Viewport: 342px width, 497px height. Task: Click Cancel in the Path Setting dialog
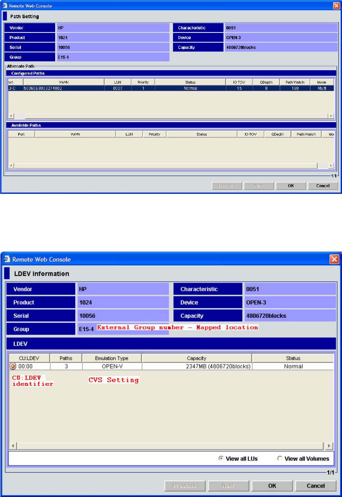point(323,186)
